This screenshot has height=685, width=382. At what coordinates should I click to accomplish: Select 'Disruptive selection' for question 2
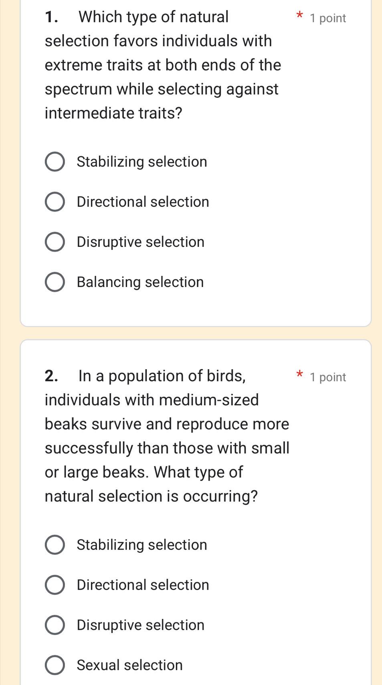(55, 625)
